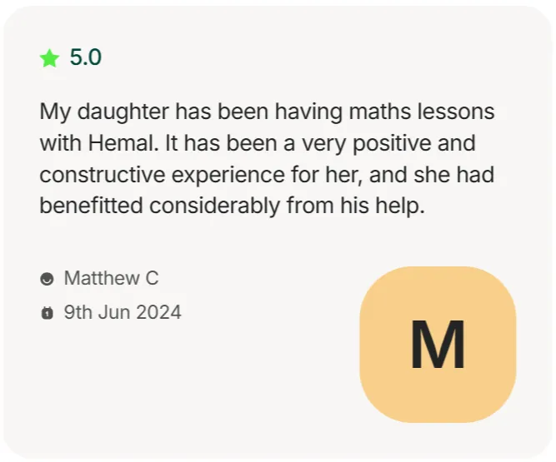Click the surname initial C after Matthew
The width and height of the screenshot is (556, 462).
point(152,278)
